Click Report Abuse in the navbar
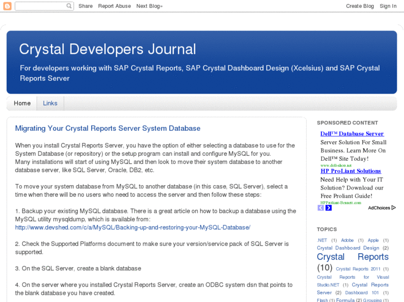 point(114,6)
